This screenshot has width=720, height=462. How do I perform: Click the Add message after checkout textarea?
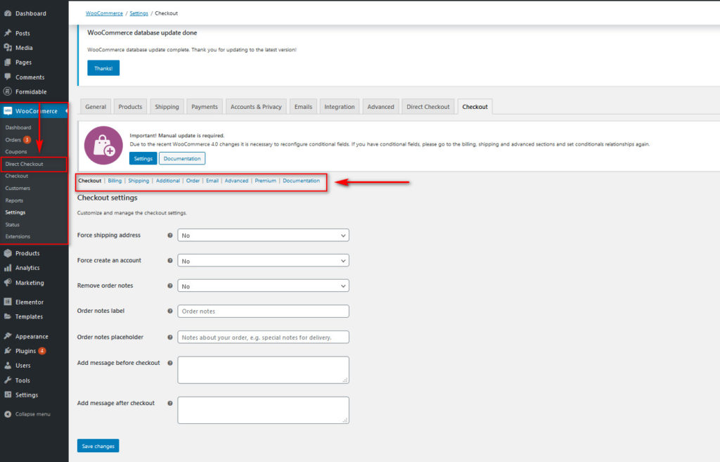(x=263, y=410)
